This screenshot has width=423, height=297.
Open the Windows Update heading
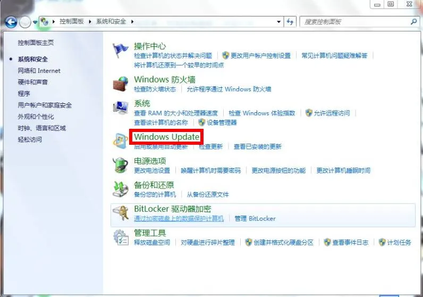(167, 137)
